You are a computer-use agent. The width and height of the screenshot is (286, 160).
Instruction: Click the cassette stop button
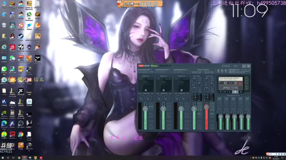coord(235,92)
